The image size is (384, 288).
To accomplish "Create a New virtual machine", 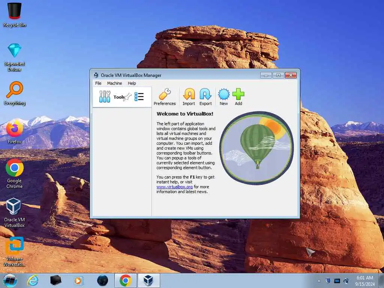I will pyautogui.click(x=223, y=97).
